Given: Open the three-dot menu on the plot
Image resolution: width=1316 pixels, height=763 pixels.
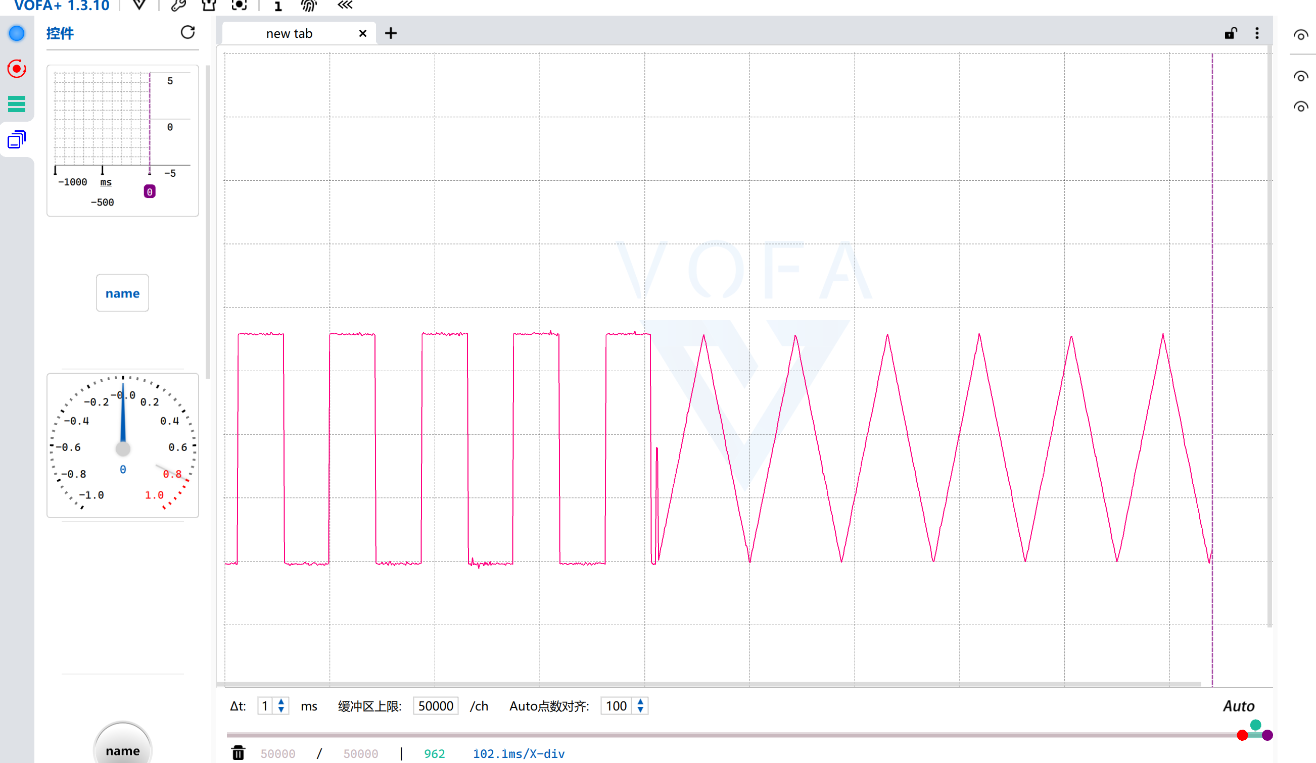Looking at the screenshot, I should pos(1257,33).
